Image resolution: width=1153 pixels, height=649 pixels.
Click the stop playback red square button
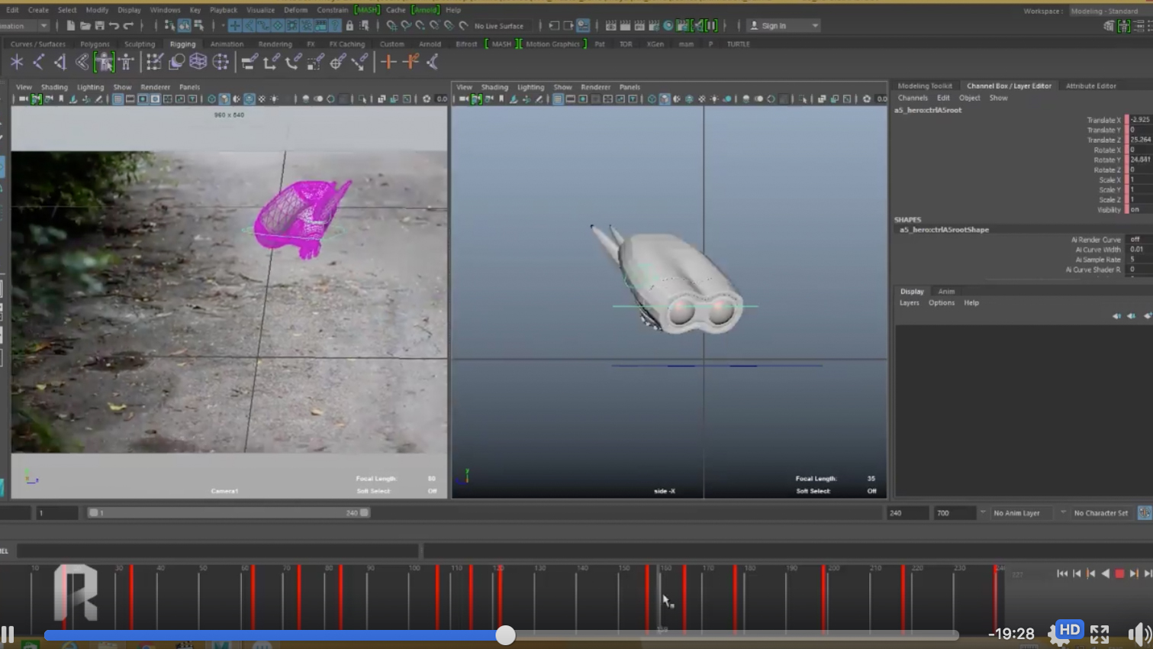click(1119, 573)
